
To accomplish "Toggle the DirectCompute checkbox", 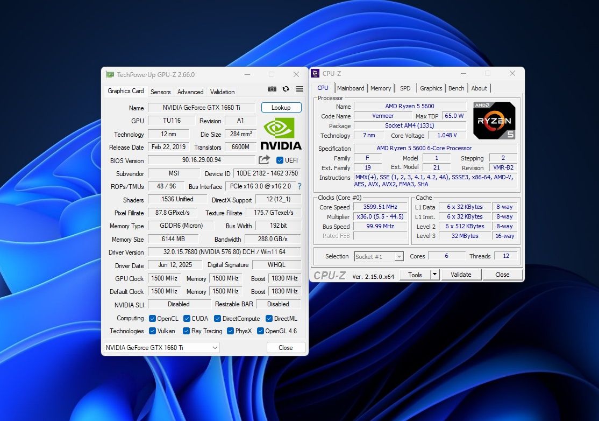I will (x=217, y=319).
